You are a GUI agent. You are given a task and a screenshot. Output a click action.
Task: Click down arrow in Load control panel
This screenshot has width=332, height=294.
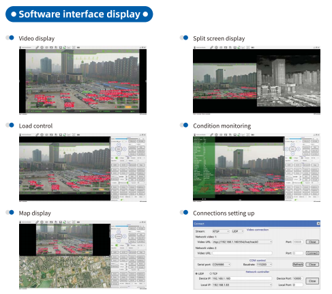tap(119, 153)
